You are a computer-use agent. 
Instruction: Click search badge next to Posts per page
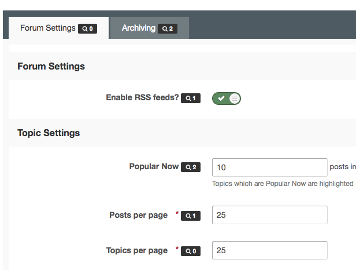pos(191,216)
